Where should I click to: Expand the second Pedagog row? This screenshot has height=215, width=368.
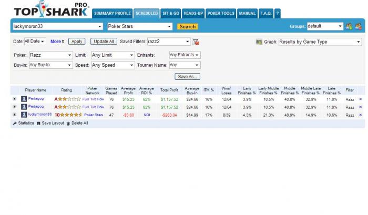tap(15, 107)
